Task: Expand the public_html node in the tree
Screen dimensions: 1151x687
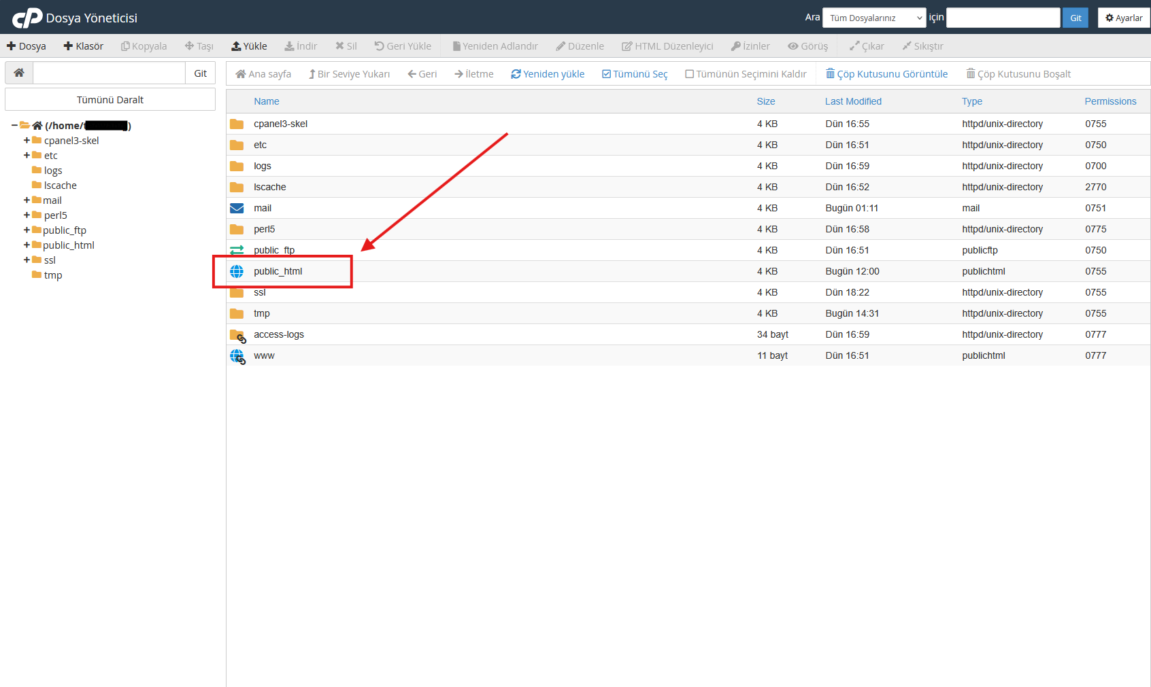Action: tap(27, 245)
